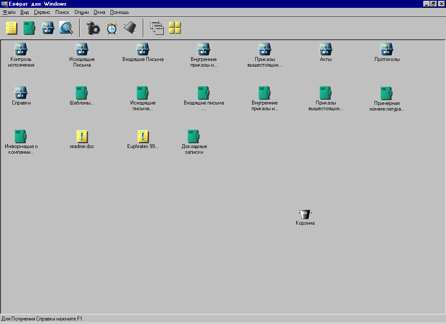This screenshot has height=324, width=446.
Task: Select the Внутренние приказы cabinet icon
Action: (204, 49)
